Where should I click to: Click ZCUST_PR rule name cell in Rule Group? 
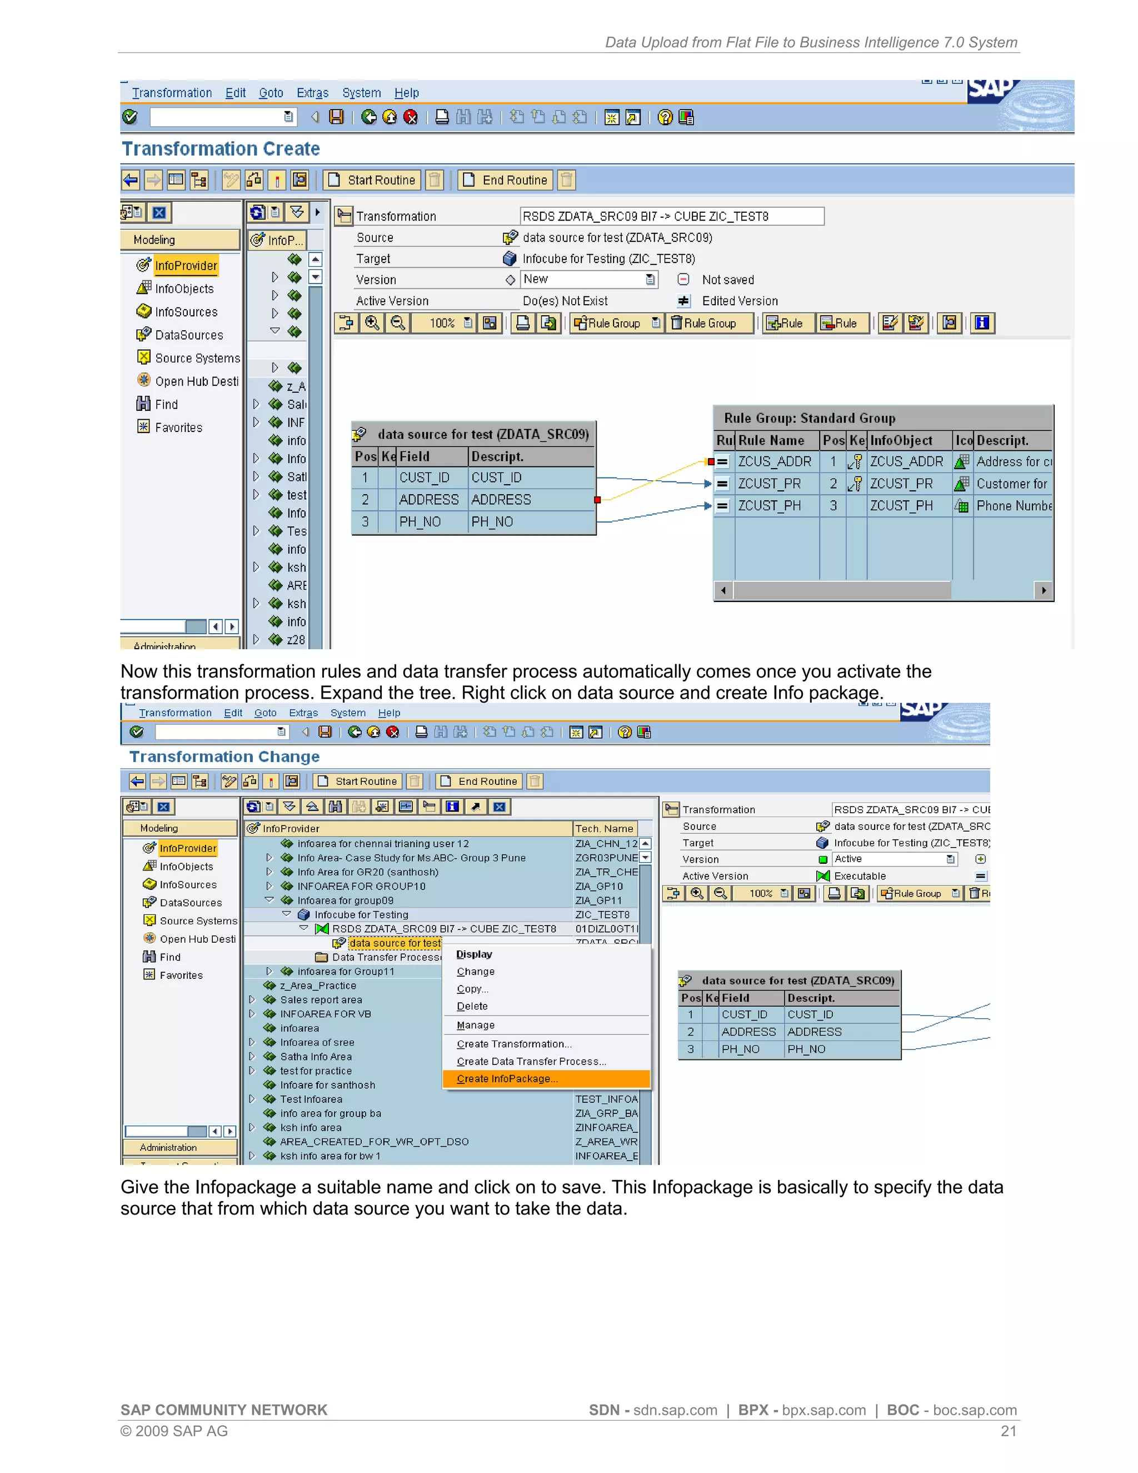click(777, 484)
